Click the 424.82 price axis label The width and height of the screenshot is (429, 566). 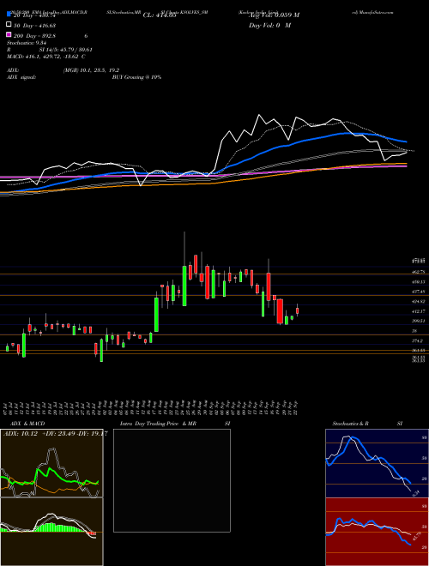[x=419, y=301]
